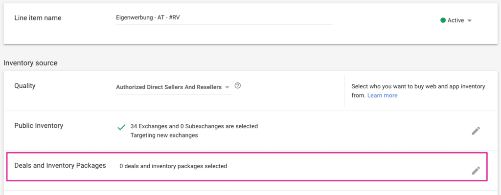Viewport: 501px width, 195px height.
Task: Open the Active status dropdown arrow
Action: click(469, 20)
